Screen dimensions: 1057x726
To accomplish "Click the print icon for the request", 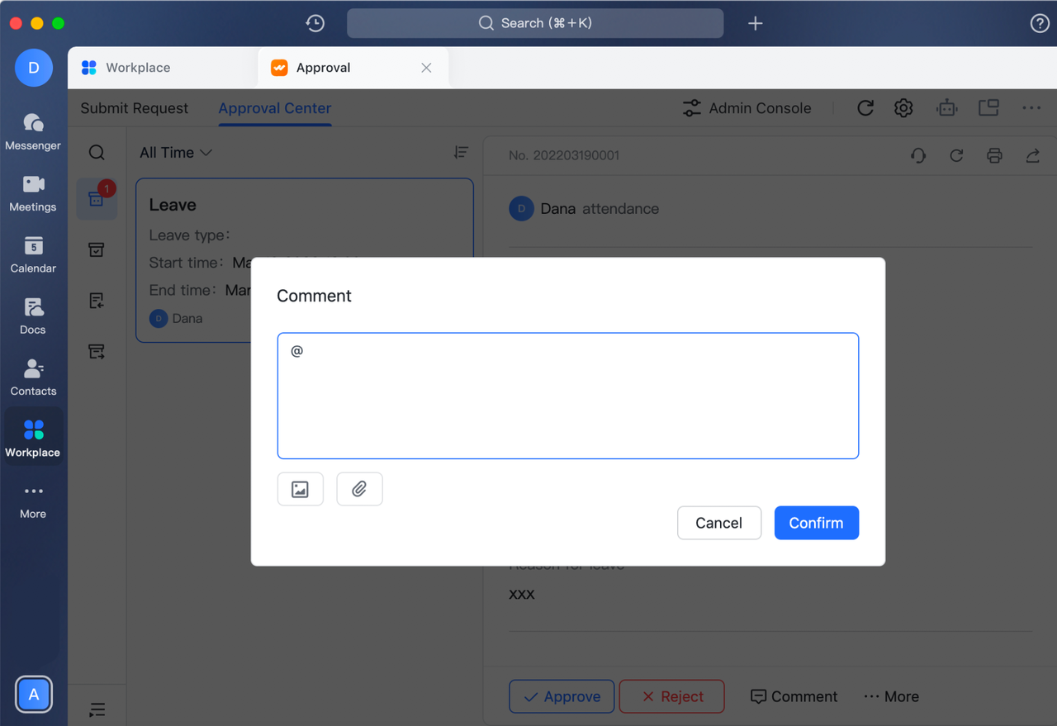I will [x=994, y=155].
